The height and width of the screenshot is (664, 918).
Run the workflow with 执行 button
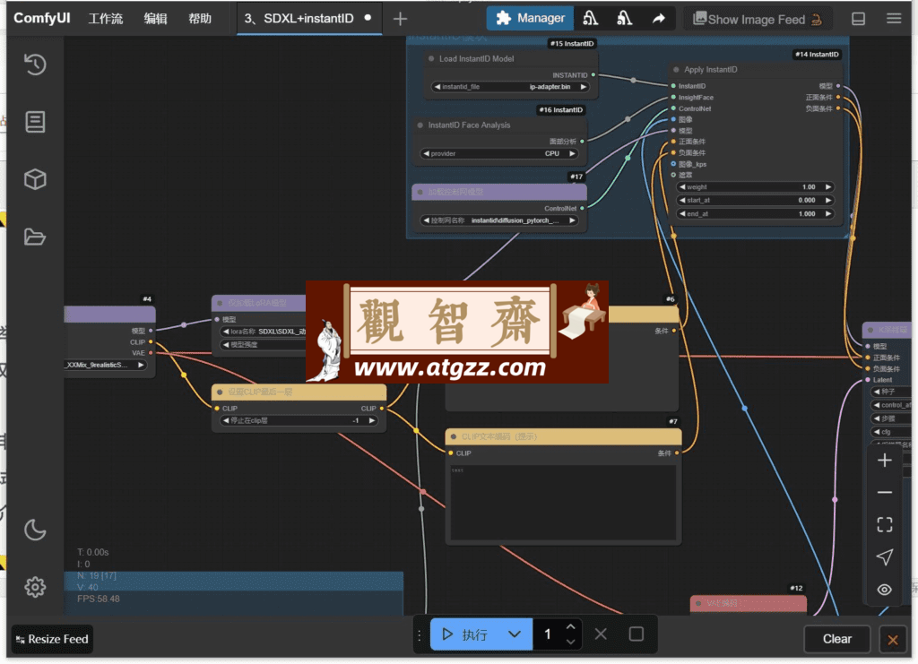(x=466, y=634)
